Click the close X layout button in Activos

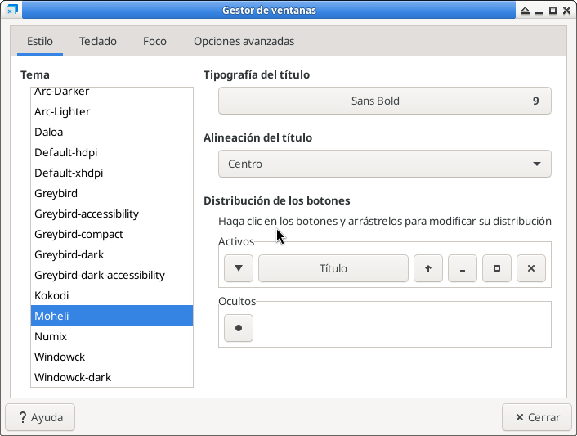pyautogui.click(x=531, y=268)
